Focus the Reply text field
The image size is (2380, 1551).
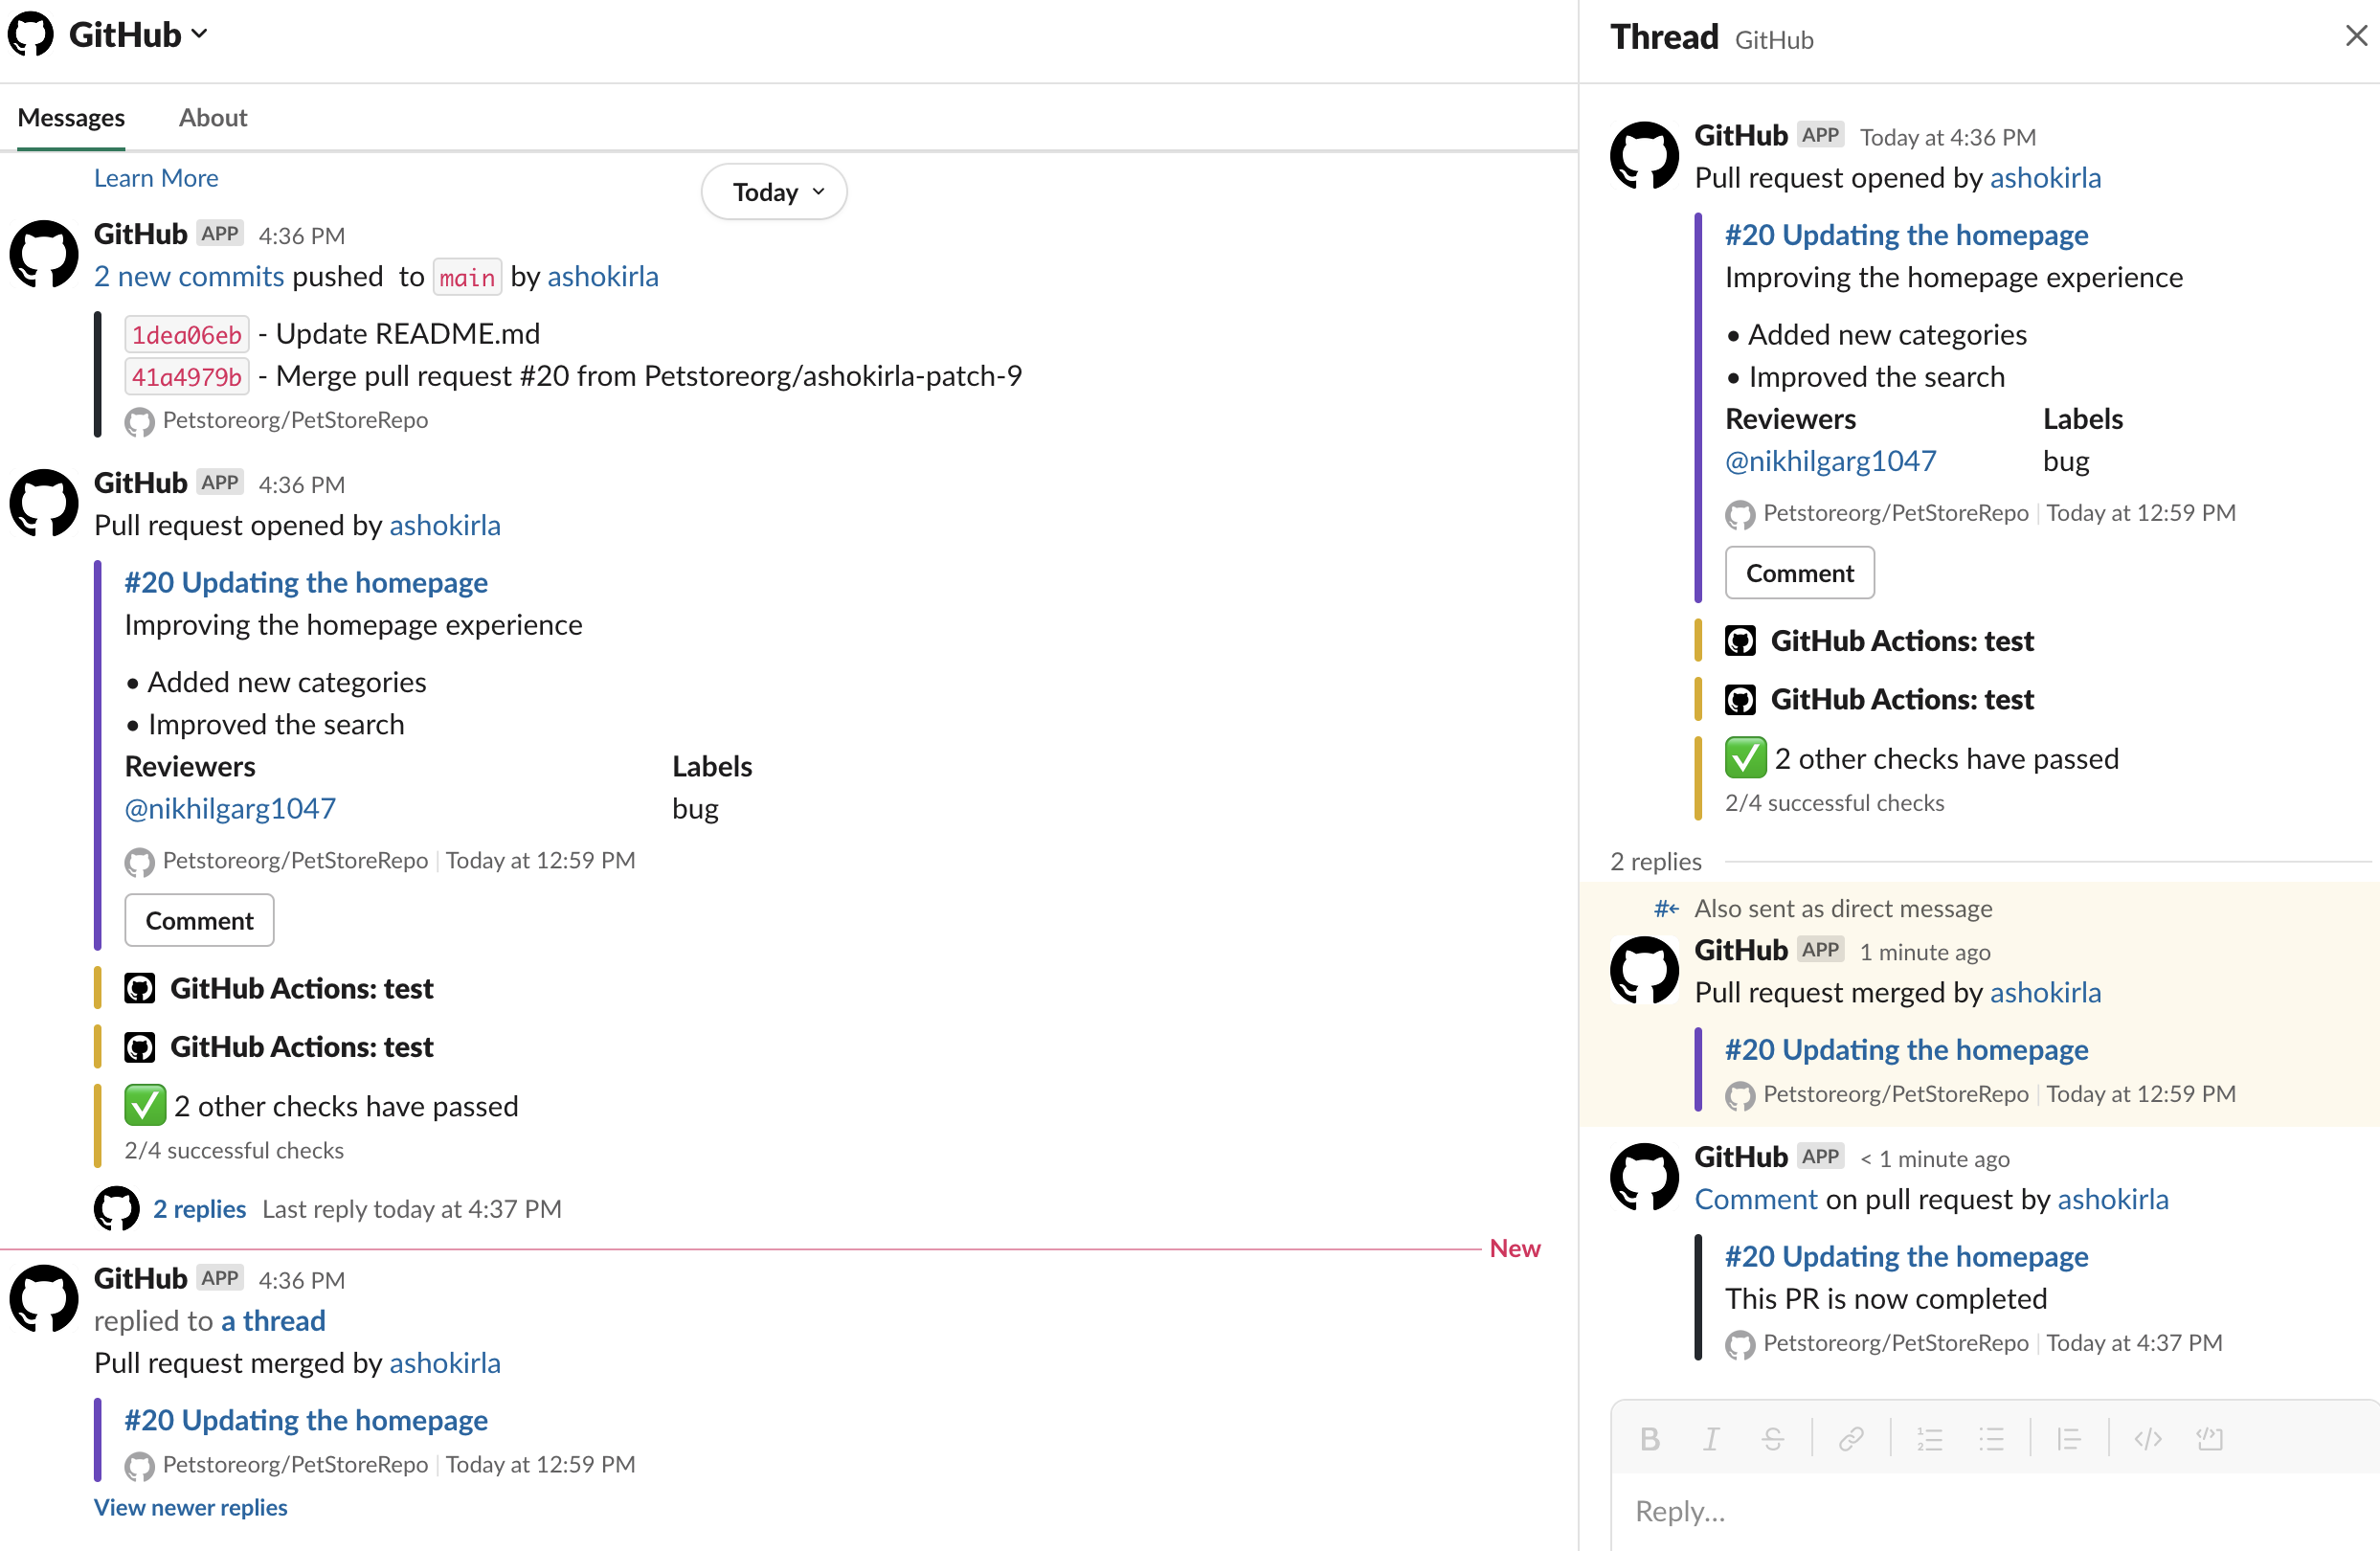tap(1995, 1511)
